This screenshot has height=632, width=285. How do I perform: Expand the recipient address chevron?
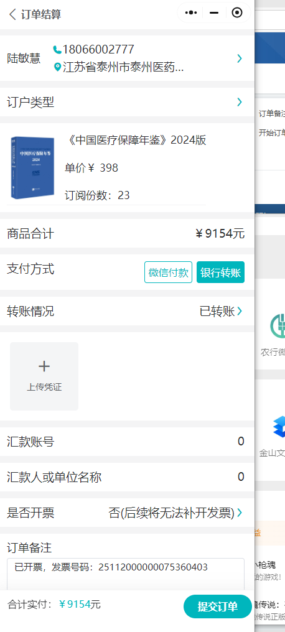(240, 58)
